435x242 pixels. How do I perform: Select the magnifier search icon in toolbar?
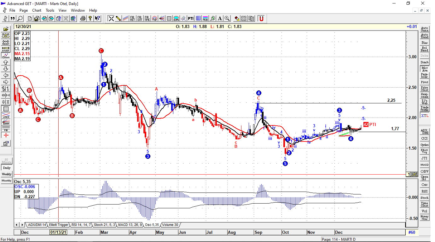pyautogui.click(x=20, y=18)
